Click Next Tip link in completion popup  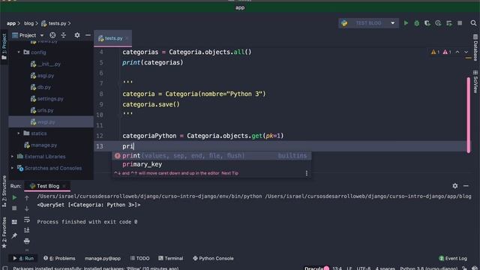tap(229, 173)
